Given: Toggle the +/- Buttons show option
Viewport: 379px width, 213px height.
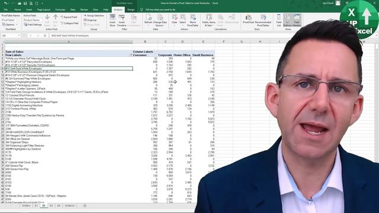Looking at the screenshot, I should [287, 21].
